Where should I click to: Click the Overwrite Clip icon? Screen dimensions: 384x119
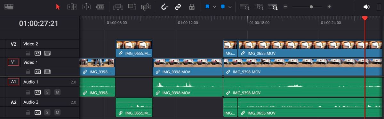coord(132,7)
